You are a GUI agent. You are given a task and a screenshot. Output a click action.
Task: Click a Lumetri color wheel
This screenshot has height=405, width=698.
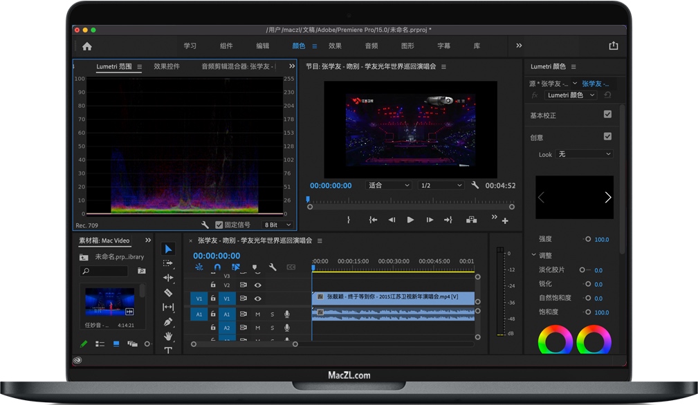click(555, 339)
